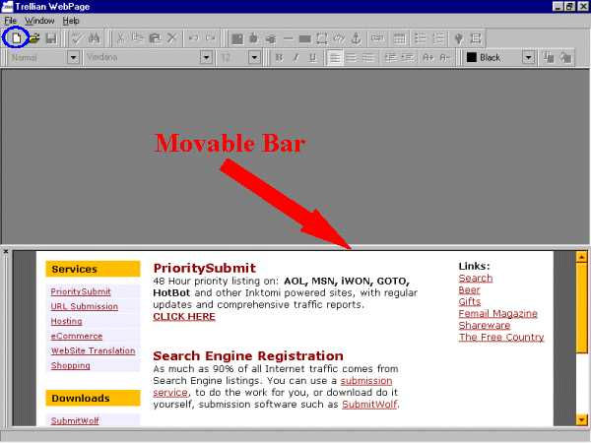Click the Search link under Links
Image resolution: width=591 pixels, height=443 pixels.
pyautogui.click(x=476, y=278)
